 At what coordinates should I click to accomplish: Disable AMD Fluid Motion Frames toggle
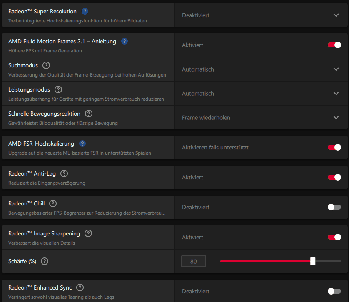coord(334,45)
